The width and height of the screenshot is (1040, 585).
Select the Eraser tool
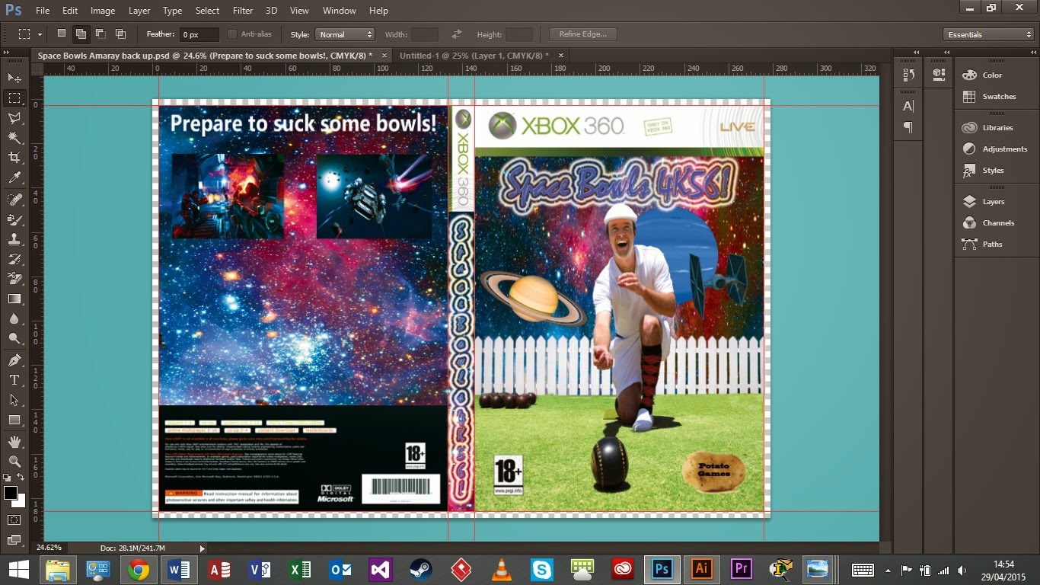pyautogui.click(x=14, y=279)
